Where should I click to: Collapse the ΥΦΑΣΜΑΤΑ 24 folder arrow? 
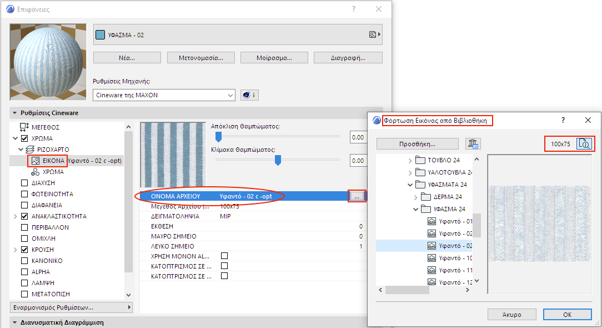410,185
